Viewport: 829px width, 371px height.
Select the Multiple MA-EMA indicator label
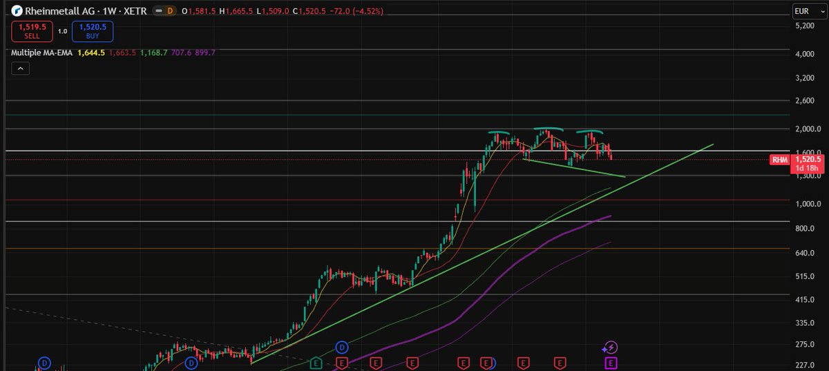coord(43,53)
